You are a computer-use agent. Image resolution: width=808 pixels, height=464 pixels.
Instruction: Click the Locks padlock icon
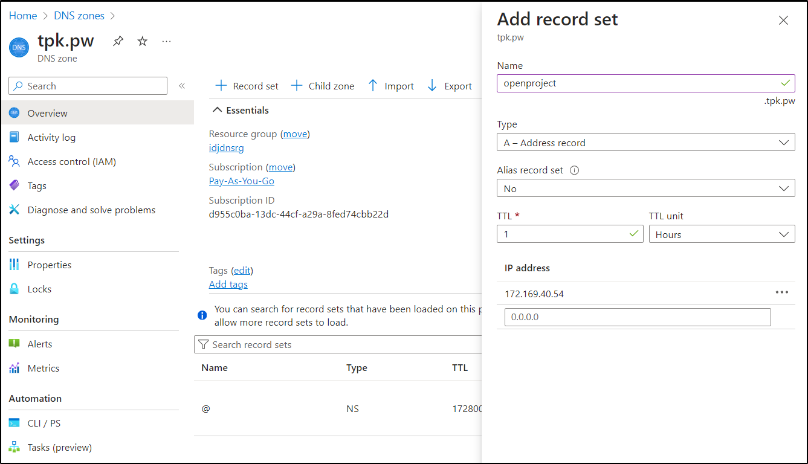tap(15, 289)
